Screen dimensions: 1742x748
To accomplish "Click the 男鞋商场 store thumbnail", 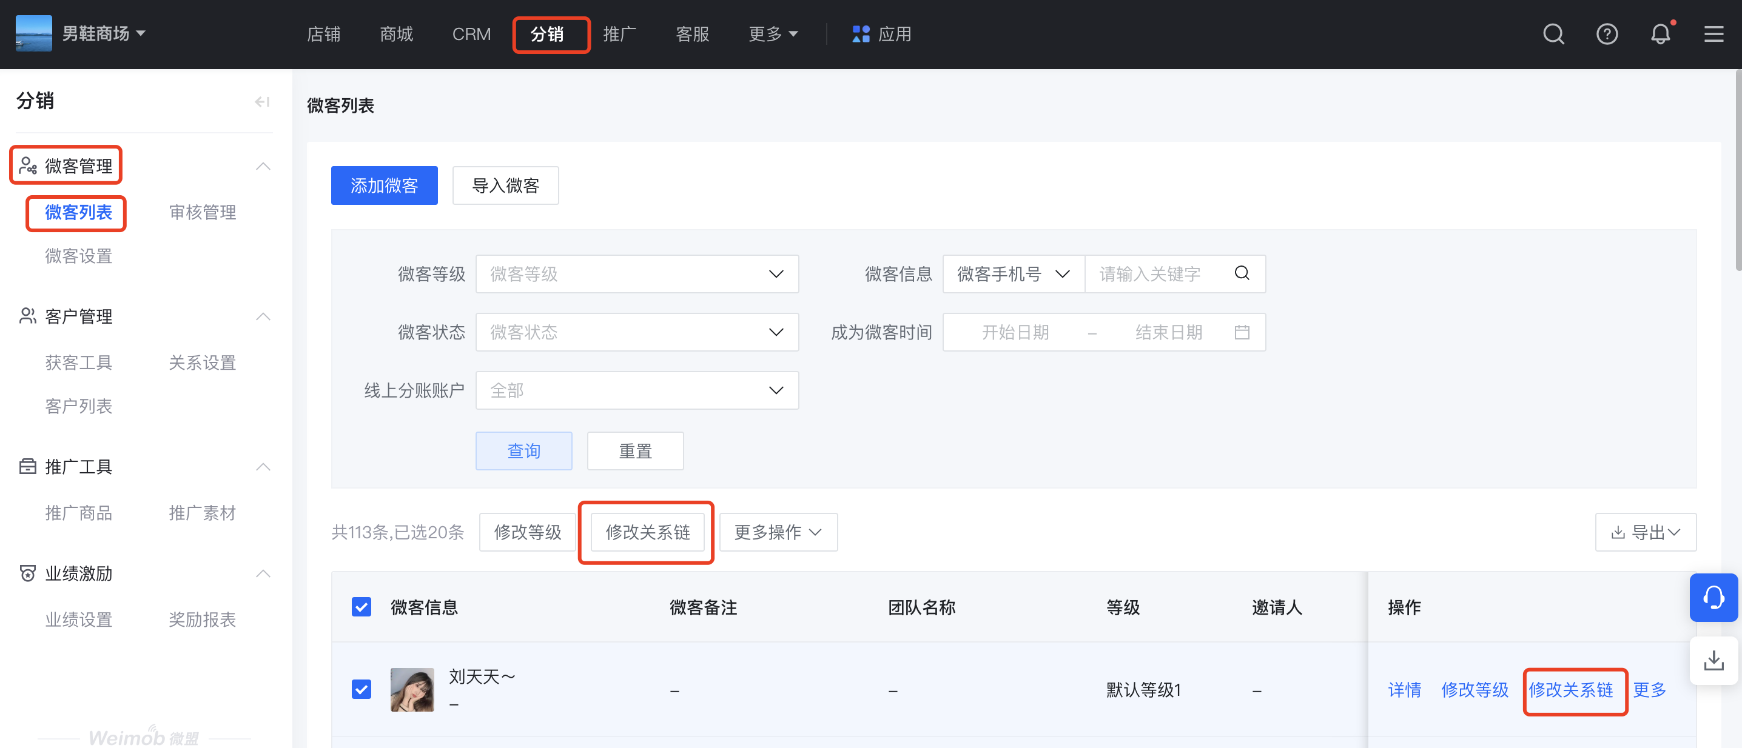I will click(34, 33).
